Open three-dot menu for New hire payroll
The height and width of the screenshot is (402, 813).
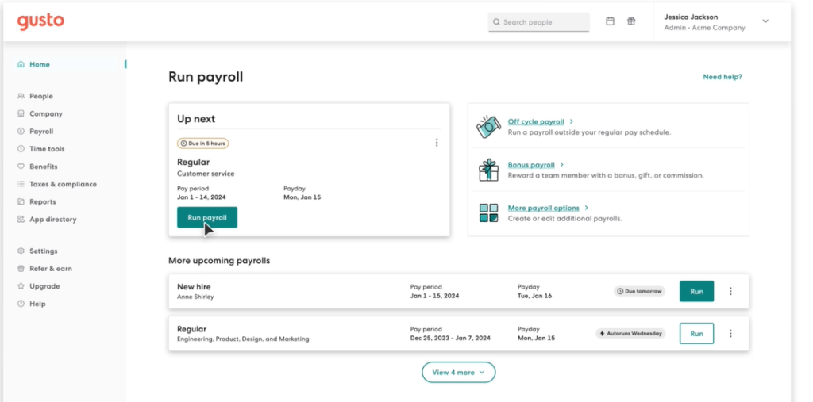(x=730, y=291)
